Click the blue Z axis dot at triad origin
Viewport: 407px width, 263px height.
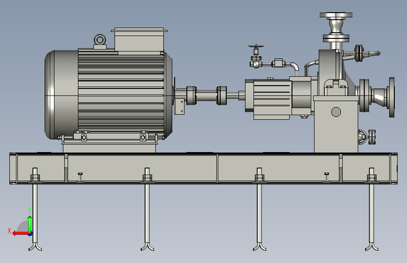click(31, 234)
